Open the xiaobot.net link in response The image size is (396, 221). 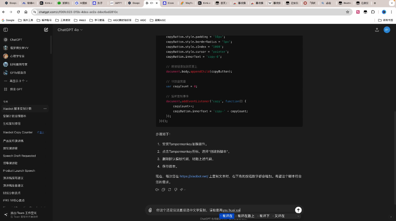point(194,176)
